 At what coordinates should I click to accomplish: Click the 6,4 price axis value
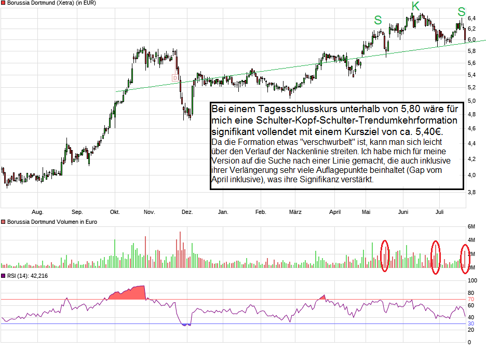pyautogui.click(x=472, y=19)
